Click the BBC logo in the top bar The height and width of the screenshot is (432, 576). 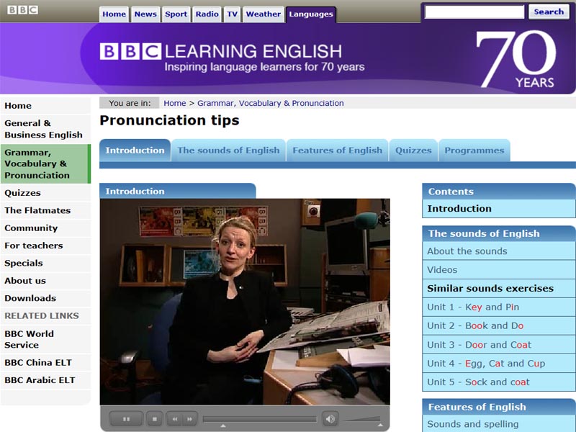coord(22,10)
